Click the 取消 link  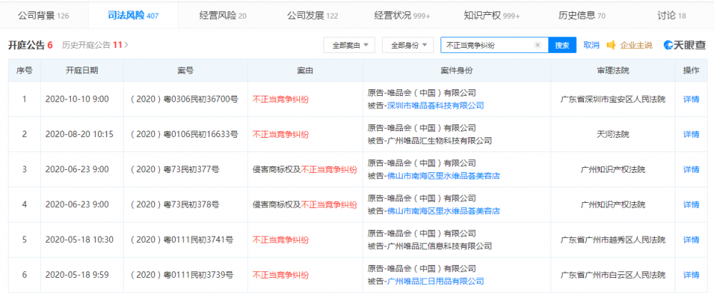coord(591,45)
